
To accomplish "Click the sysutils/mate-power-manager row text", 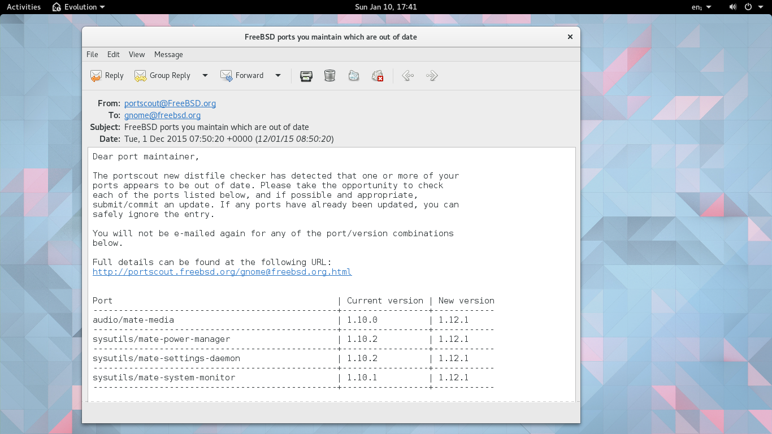I will [162, 339].
